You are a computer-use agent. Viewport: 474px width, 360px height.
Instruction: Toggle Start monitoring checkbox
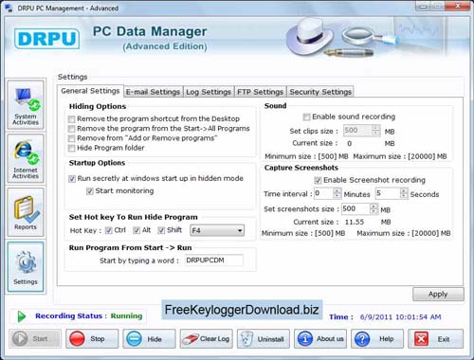tap(90, 191)
